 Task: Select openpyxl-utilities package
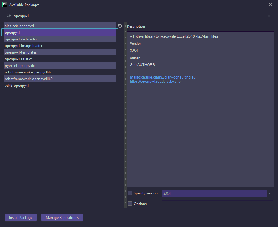[60, 59]
